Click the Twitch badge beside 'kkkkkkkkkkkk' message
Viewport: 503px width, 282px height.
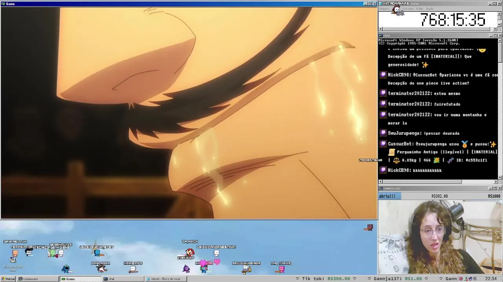(x=383, y=170)
